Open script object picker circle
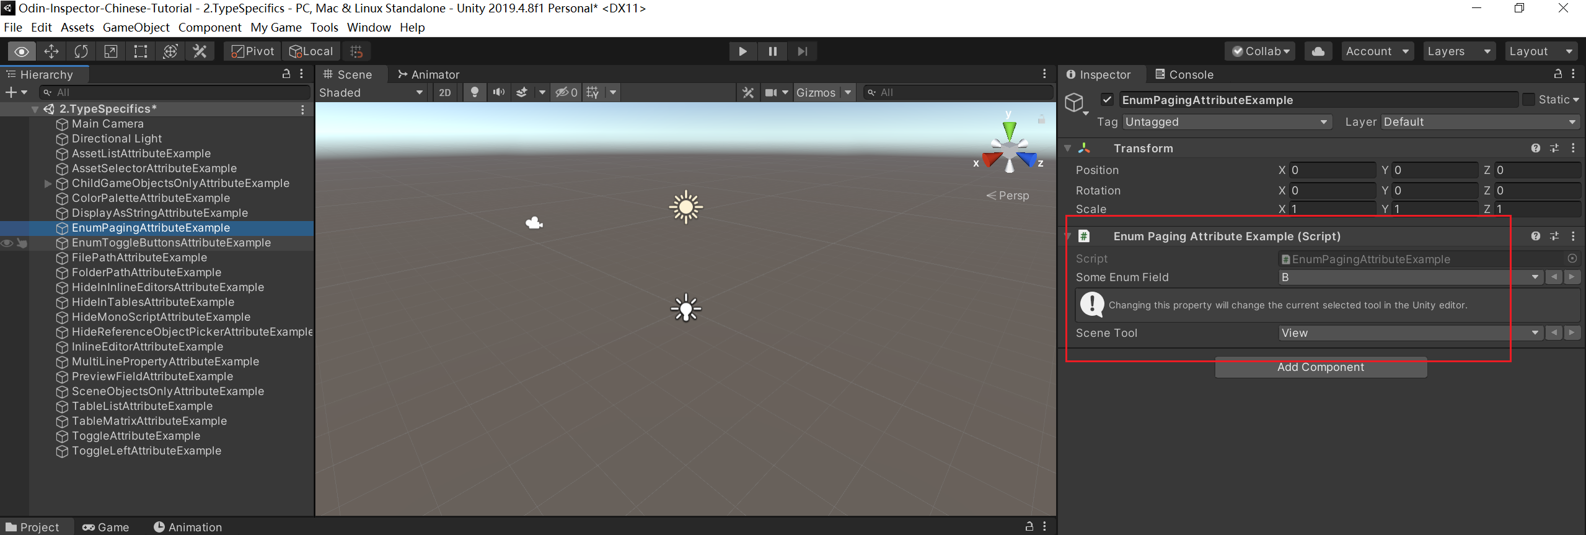 [1572, 258]
